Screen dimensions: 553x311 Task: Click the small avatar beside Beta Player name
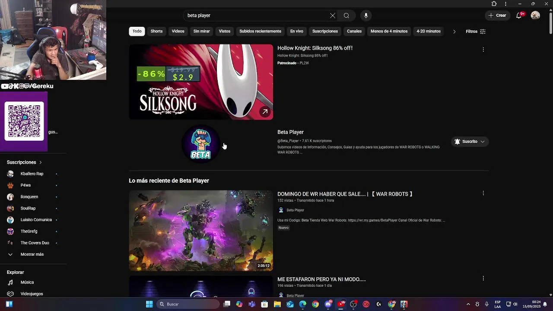281,210
